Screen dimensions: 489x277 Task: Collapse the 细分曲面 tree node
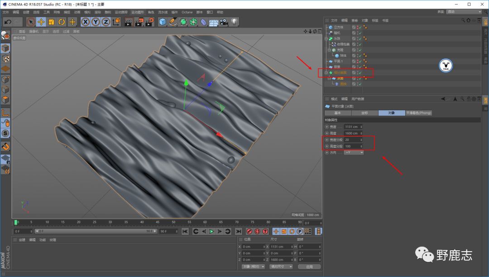pyautogui.click(x=326, y=73)
